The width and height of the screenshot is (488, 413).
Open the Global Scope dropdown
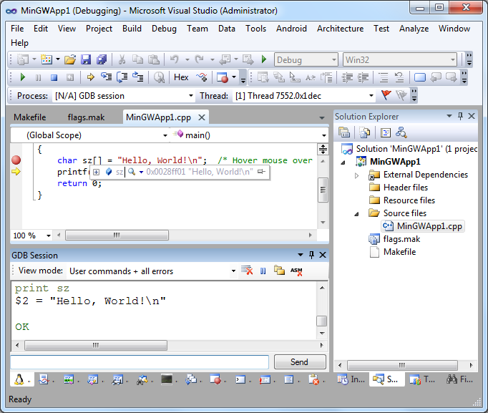[165, 135]
